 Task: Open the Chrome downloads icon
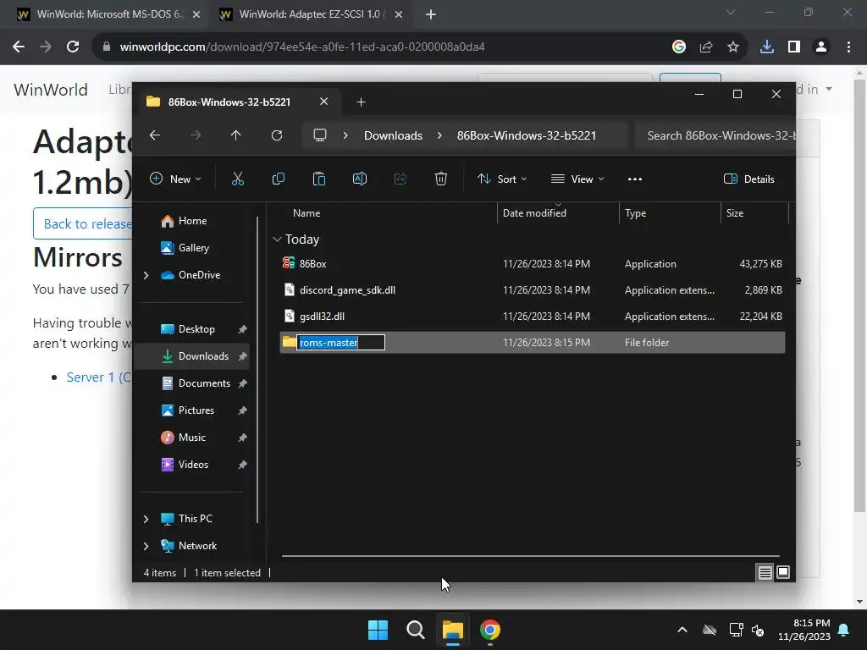tap(767, 47)
